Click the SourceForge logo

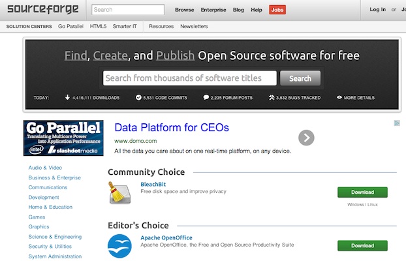tap(42, 9)
